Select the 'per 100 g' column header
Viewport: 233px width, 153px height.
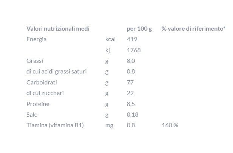[x=139, y=29]
